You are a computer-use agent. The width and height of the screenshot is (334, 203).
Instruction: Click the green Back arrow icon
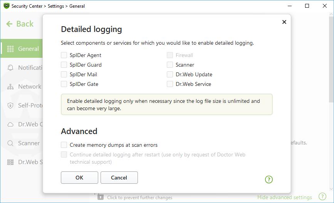(9, 24)
